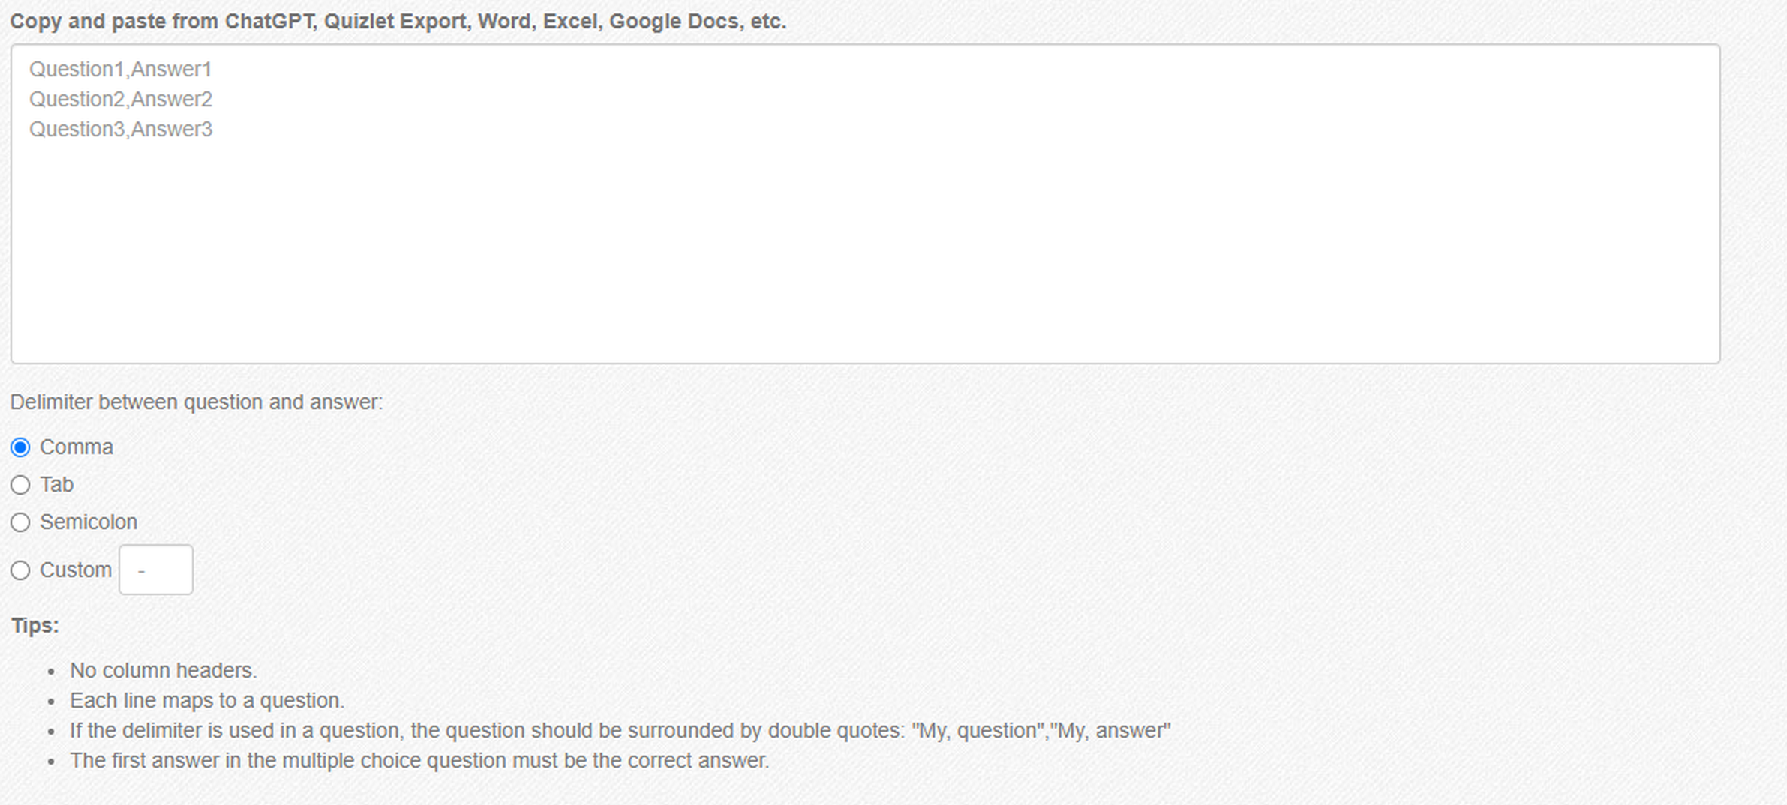The width and height of the screenshot is (1787, 805).
Task: Click the 'Comma' option label text
Action: pyautogui.click(x=77, y=447)
